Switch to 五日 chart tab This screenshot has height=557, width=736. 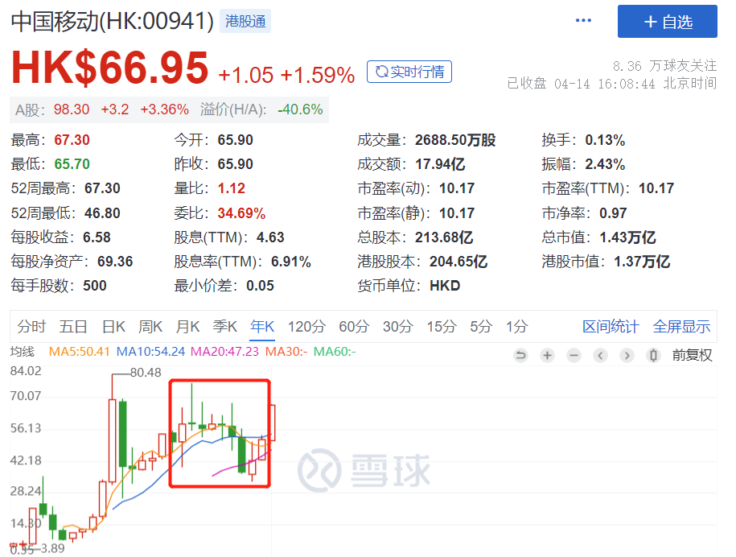click(73, 327)
